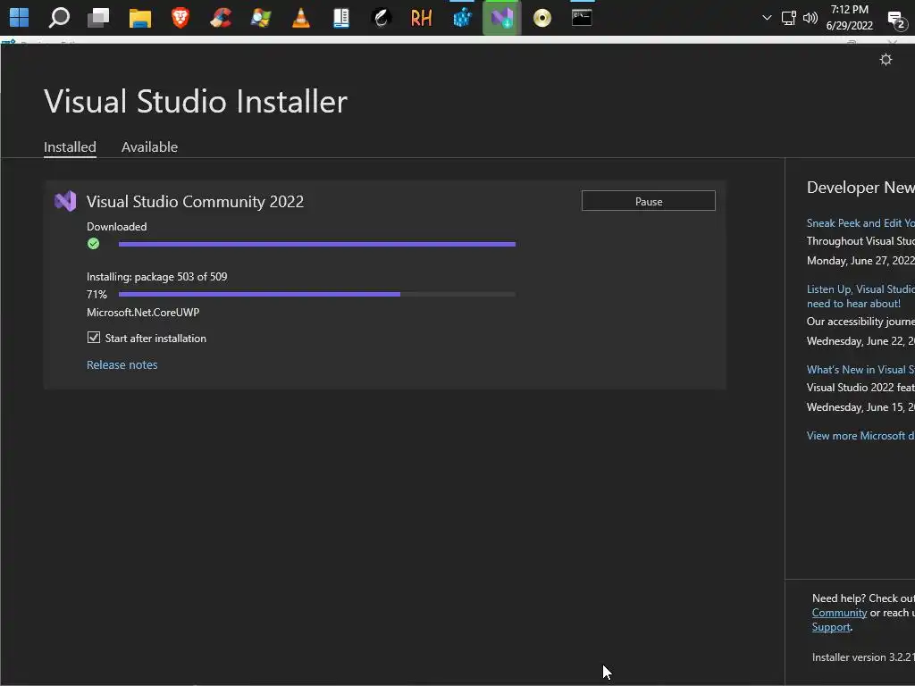
Task: Open installer settings via the gear icon
Action: (x=886, y=60)
